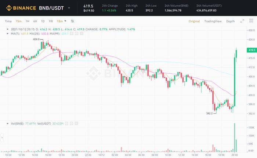Click the MA(99) value 408.7
257x158 pixels.
click(x=65, y=34)
